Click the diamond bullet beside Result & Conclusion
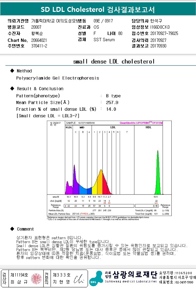The width and height of the screenshot is (196, 291). click(x=12, y=88)
